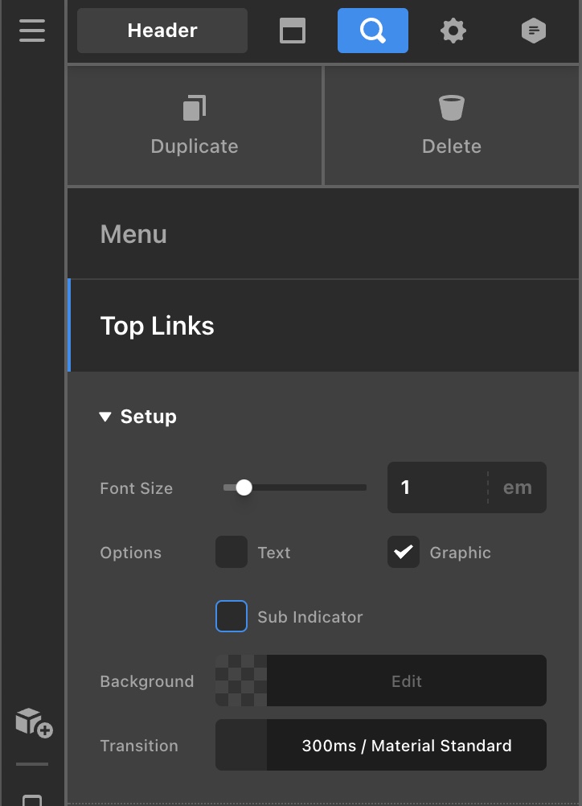Change the em unit selector
Viewport: 582px width, 806px height.
[x=517, y=487]
